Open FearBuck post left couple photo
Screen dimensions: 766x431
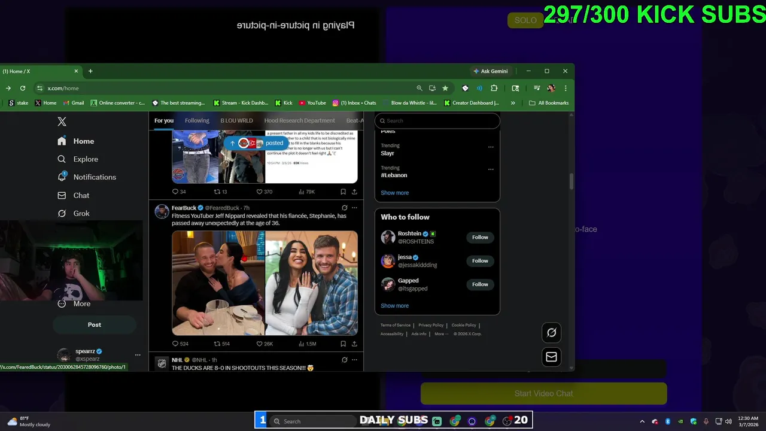point(218,283)
